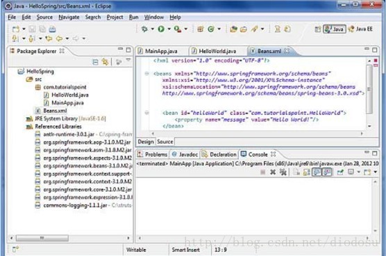
Task: Click Package Explorer horizontal scrollbar thumb
Action: click(42, 238)
